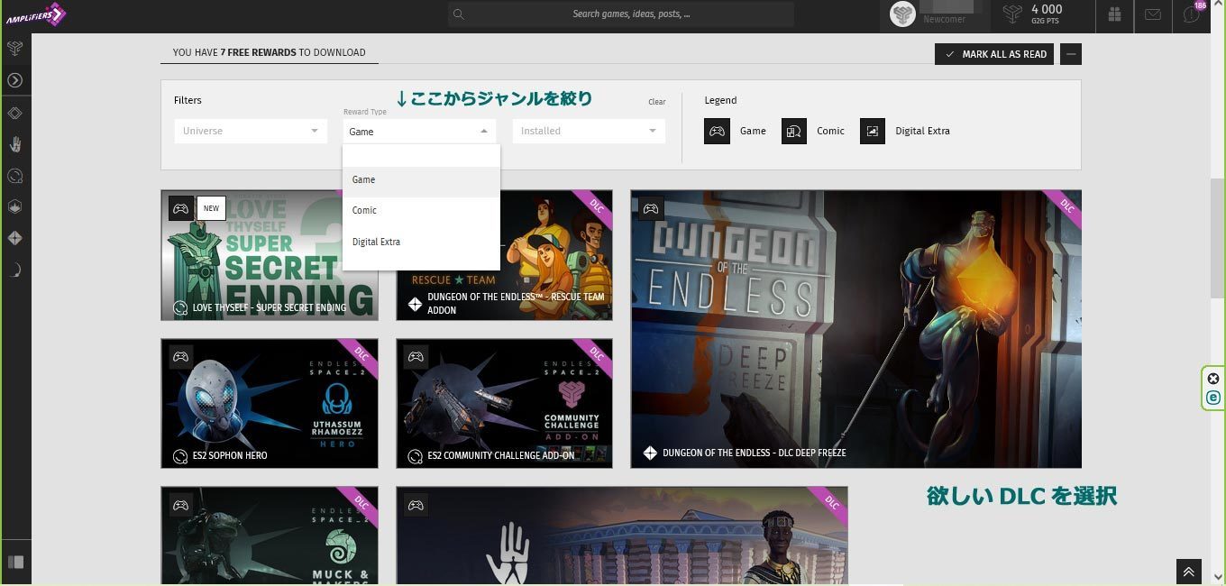
Task: Click the Amplifiers logo
Action: pos(35,14)
